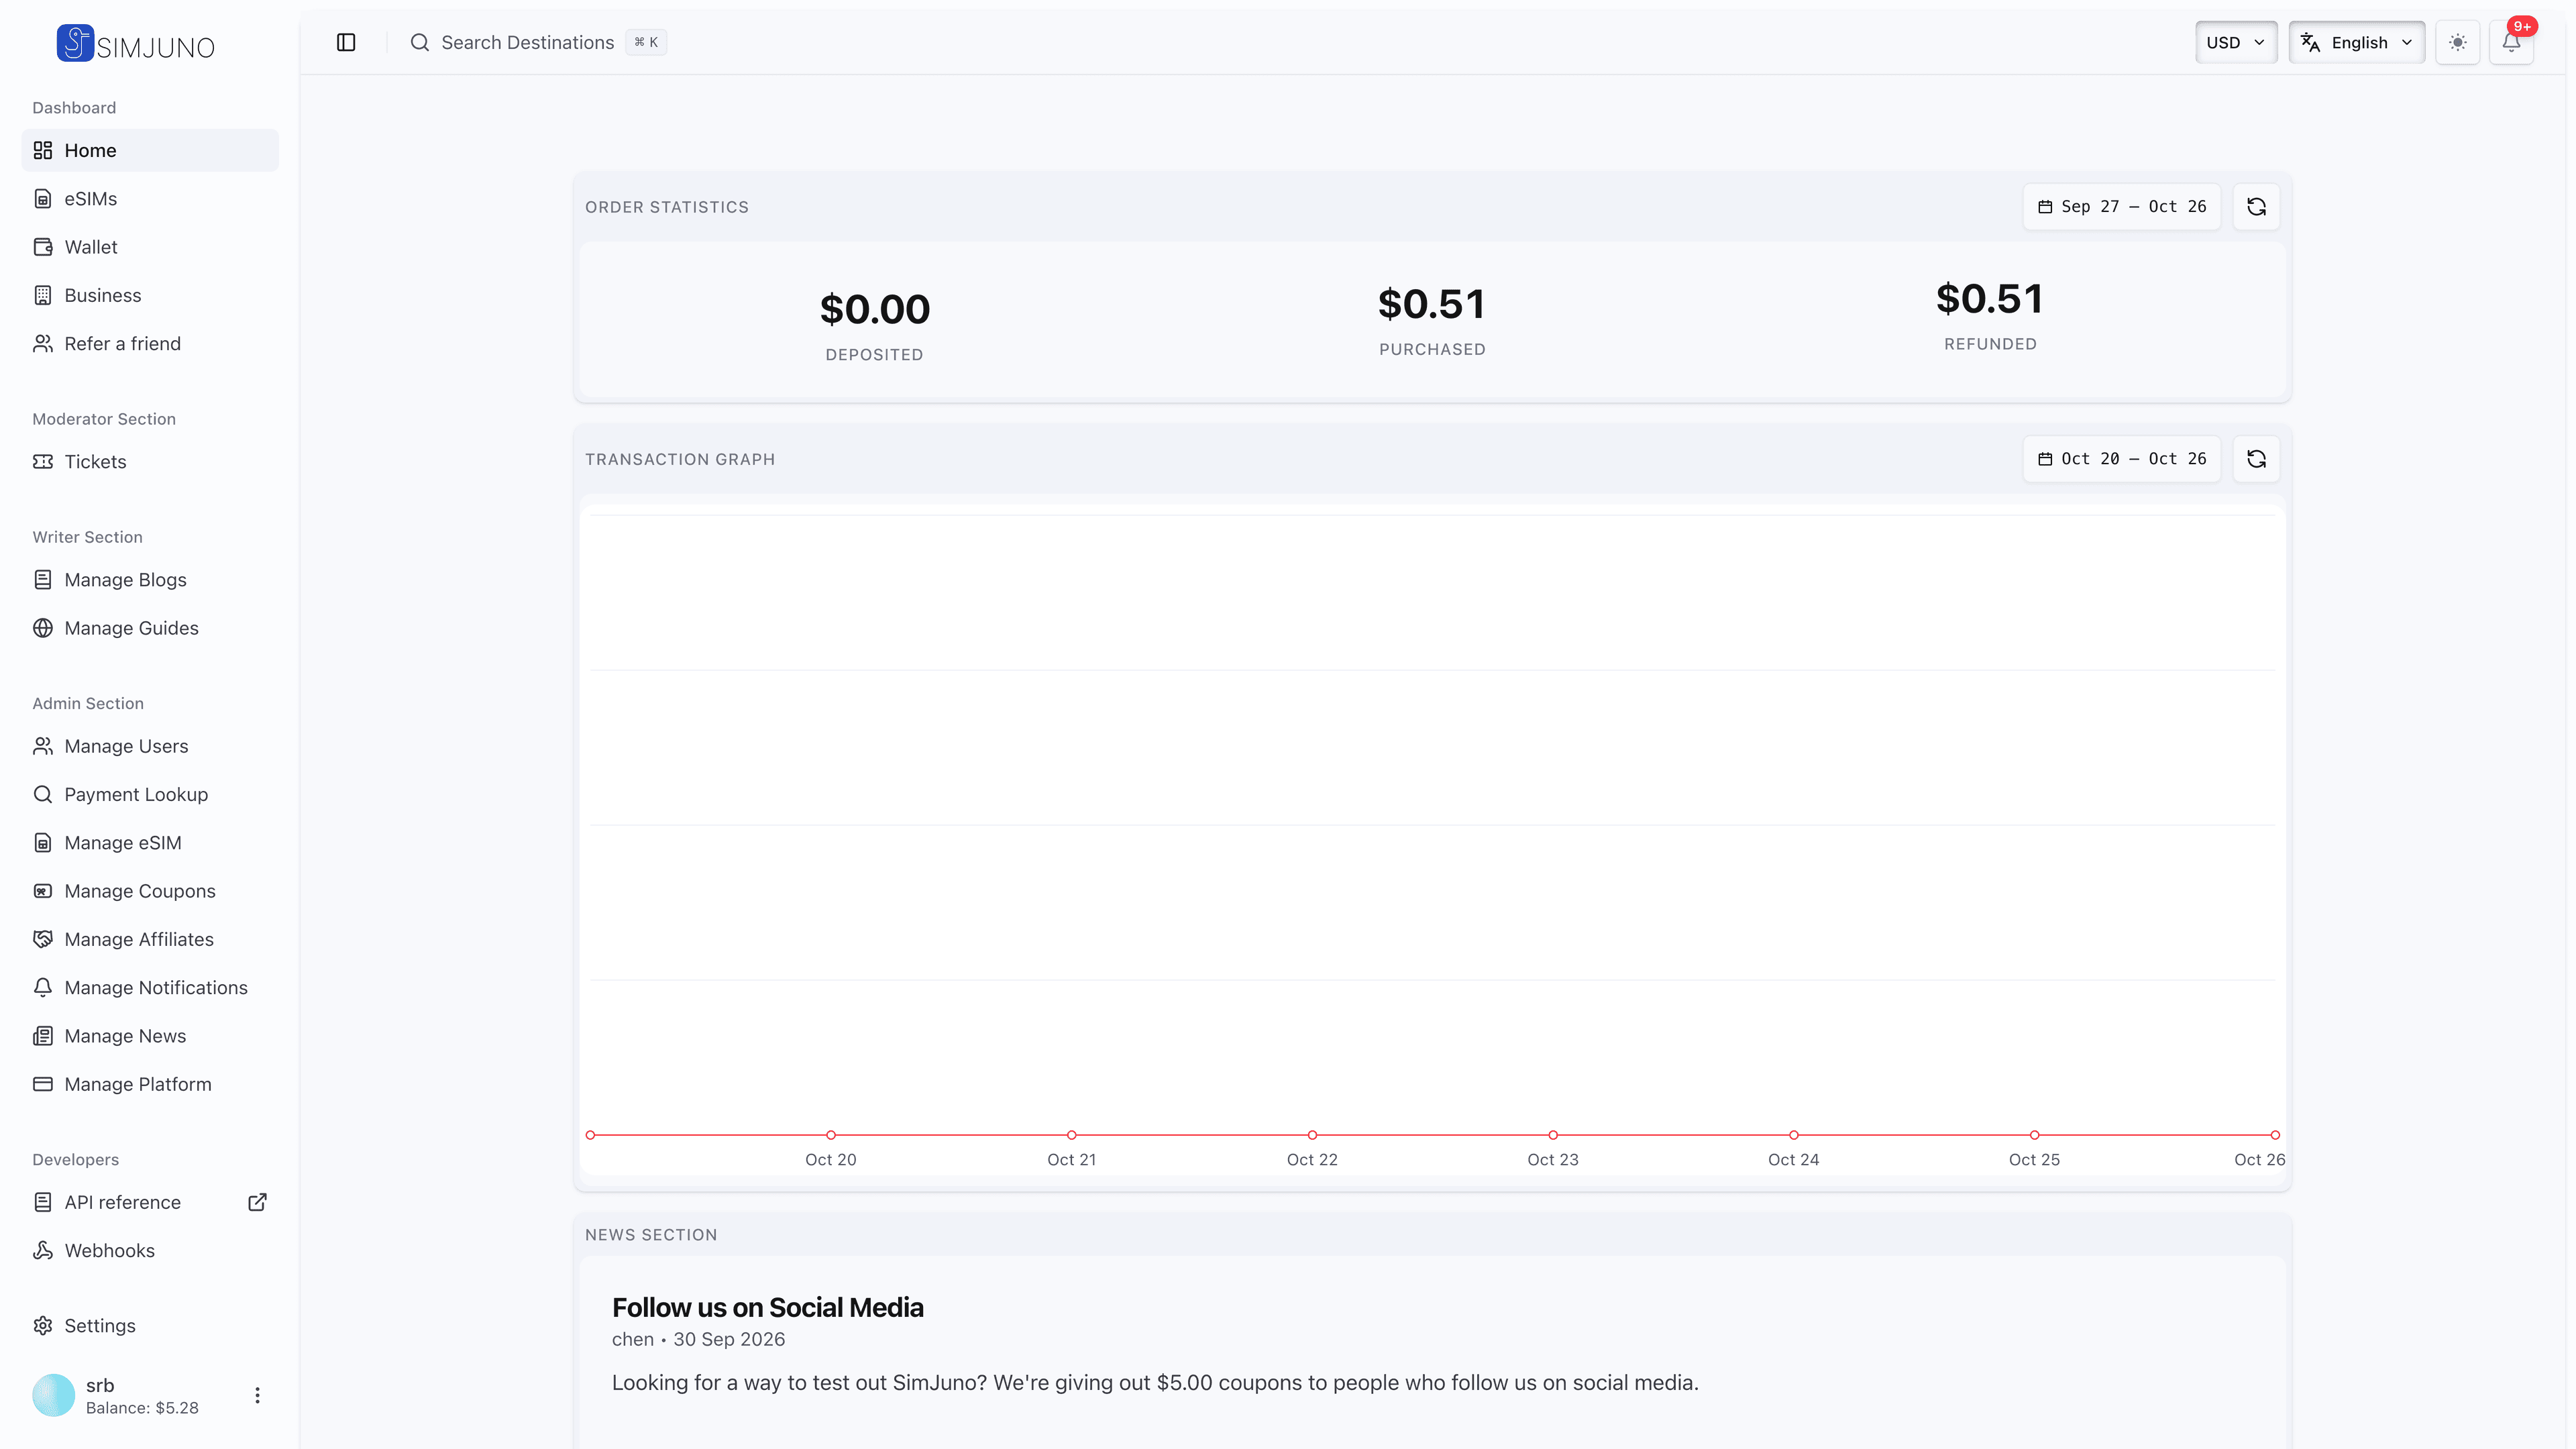
Task: Click the SimJuno logo
Action: (135, 43)
